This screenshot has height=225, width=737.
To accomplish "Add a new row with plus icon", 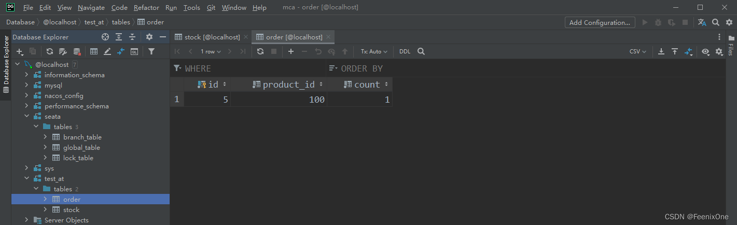I will tap(291, 51).
